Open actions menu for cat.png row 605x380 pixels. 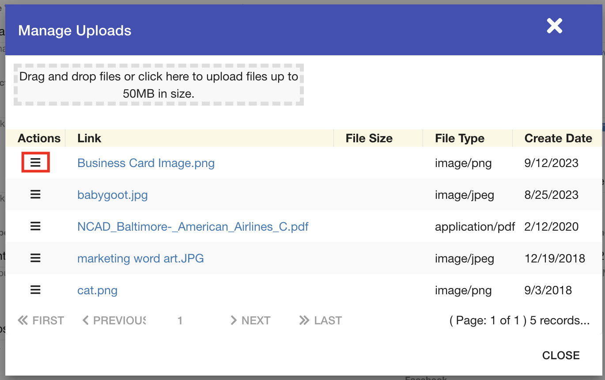click(x=35, y=290)
